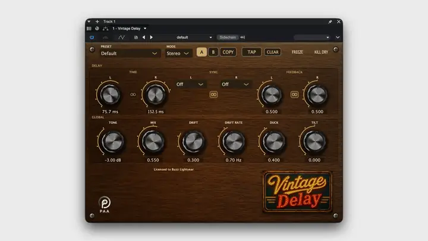Viewport: 428px width, 241px height.
Task: Open the three-bars channel view icon
Action: pos(89,29)
